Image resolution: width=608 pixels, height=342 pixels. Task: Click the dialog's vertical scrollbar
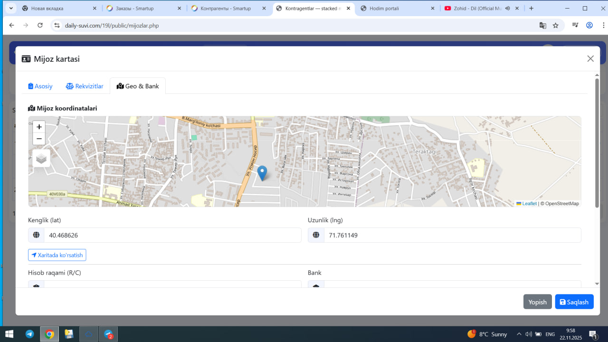click(597, 142)
